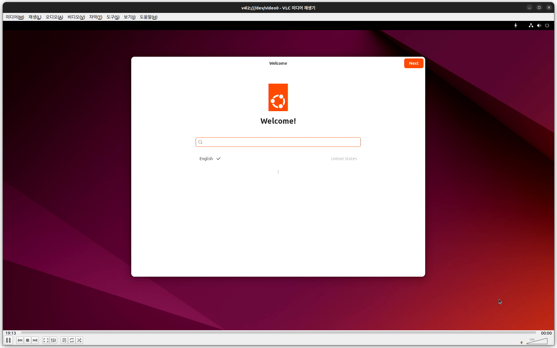Show the playlist panel
Viewport: 557px width, 348px height.
pyautogui.click(x=64, y=340)
